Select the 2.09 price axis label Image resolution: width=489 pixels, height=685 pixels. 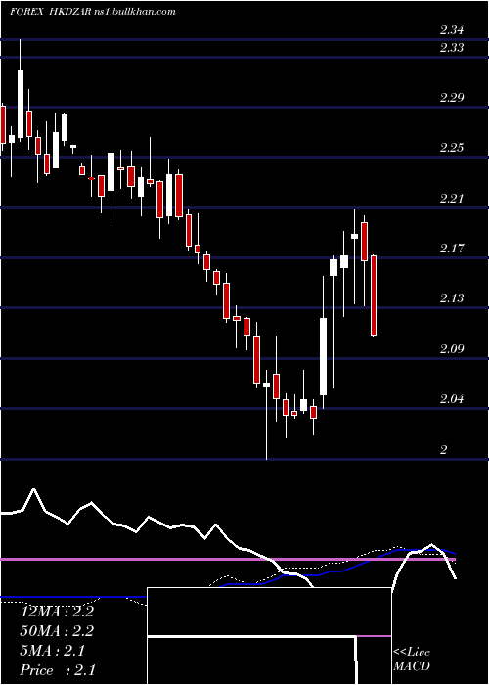452,349
